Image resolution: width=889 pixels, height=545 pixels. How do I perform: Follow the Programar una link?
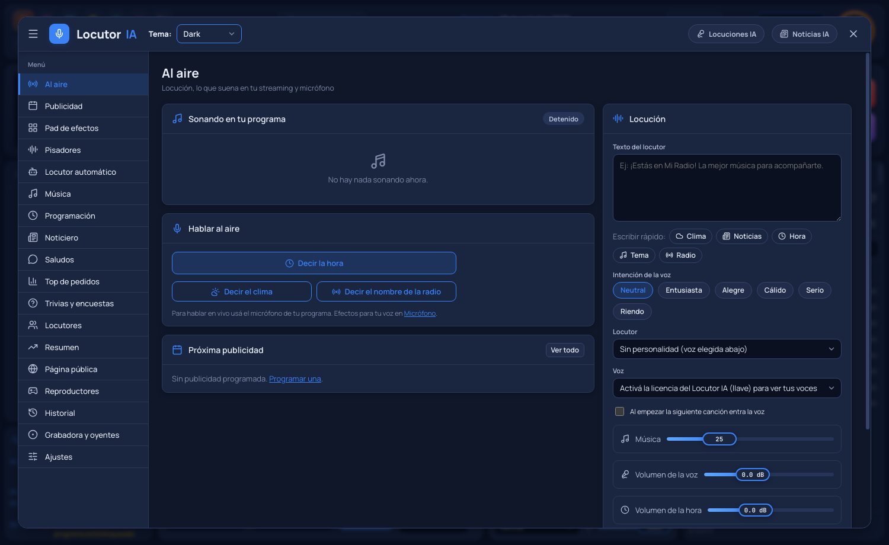tap(295, 379)
